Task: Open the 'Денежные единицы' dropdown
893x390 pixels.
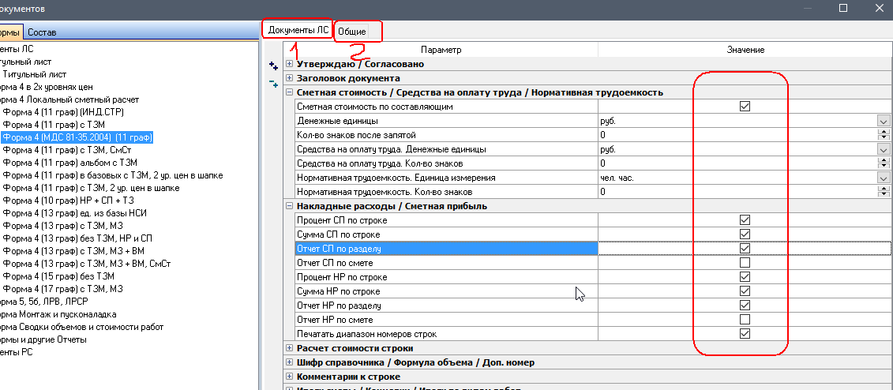Action: (883, 121)
